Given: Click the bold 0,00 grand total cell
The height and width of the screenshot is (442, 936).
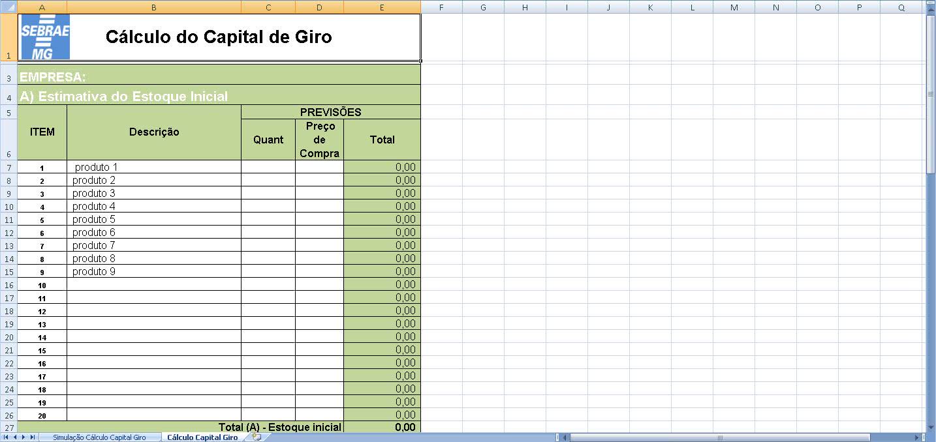Looking at the screenshot, I should (x=382, y=428).
